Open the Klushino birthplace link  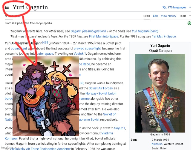coord(157,144)
